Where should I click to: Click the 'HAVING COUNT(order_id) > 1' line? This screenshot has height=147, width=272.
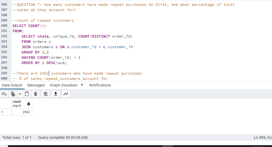click(x=51, y=58)
